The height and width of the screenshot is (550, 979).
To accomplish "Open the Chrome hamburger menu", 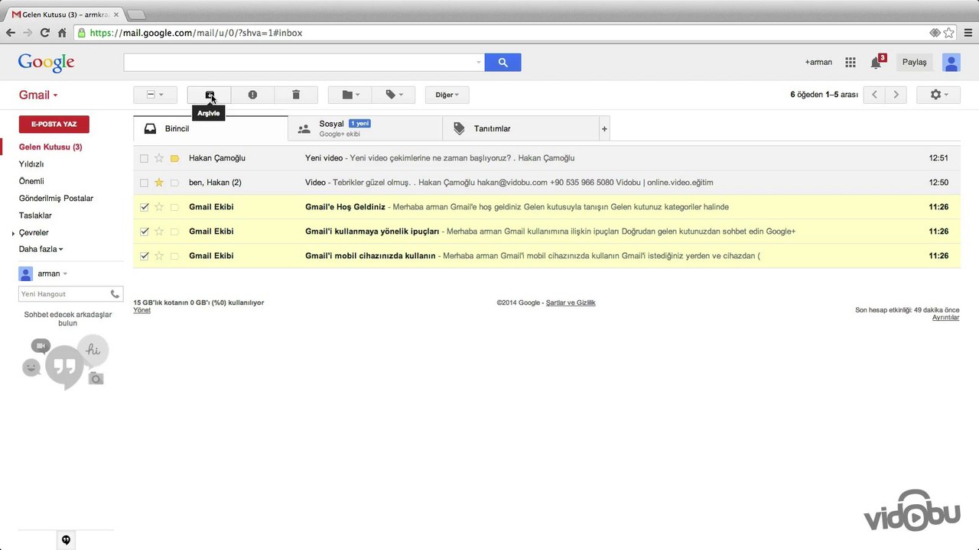I will [x=968, y=33].
